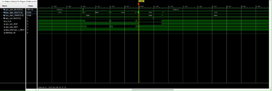Click value 7ff0118 of cpu_addr_IBUF
The height and width of the screenshot is (91, 272).
pos(30,10)
